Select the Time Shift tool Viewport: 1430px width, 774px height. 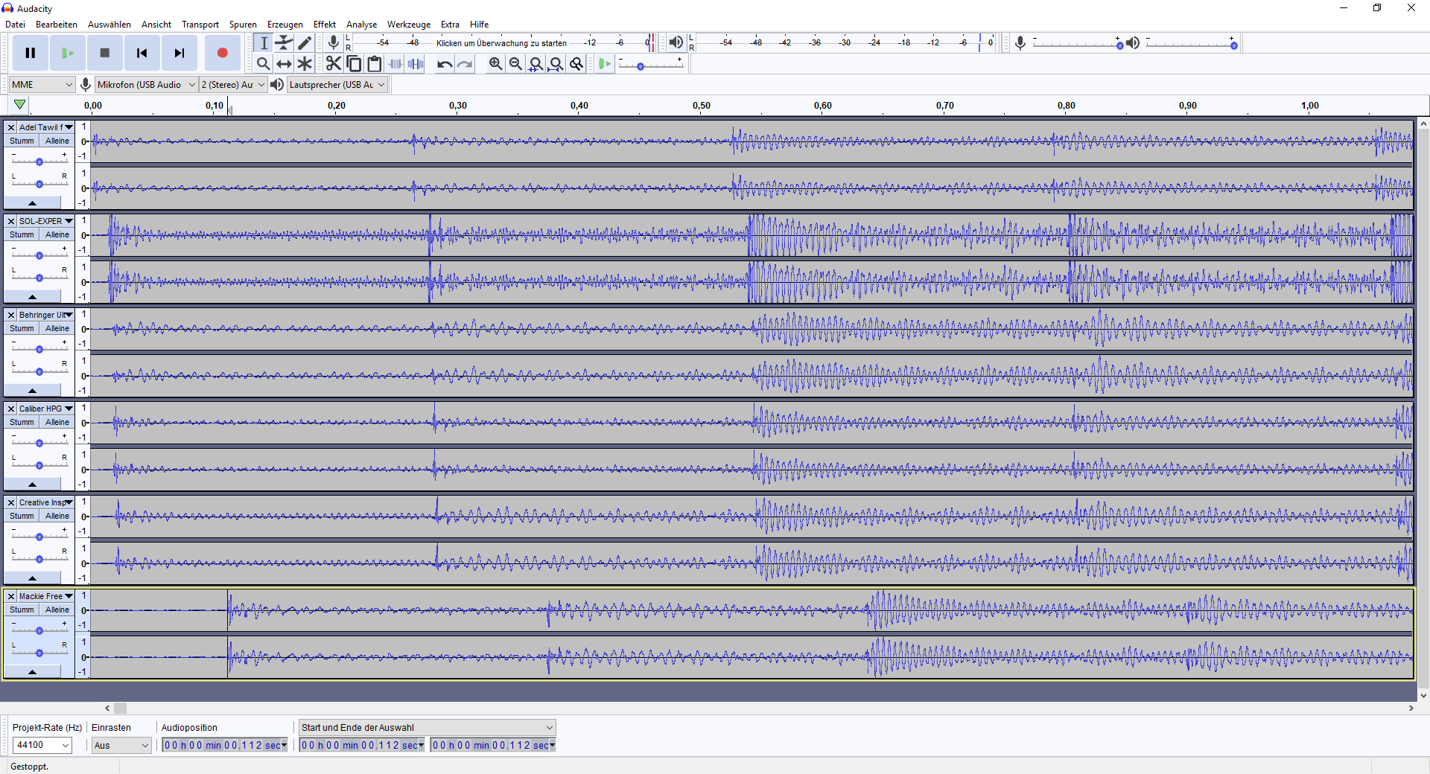284,64
